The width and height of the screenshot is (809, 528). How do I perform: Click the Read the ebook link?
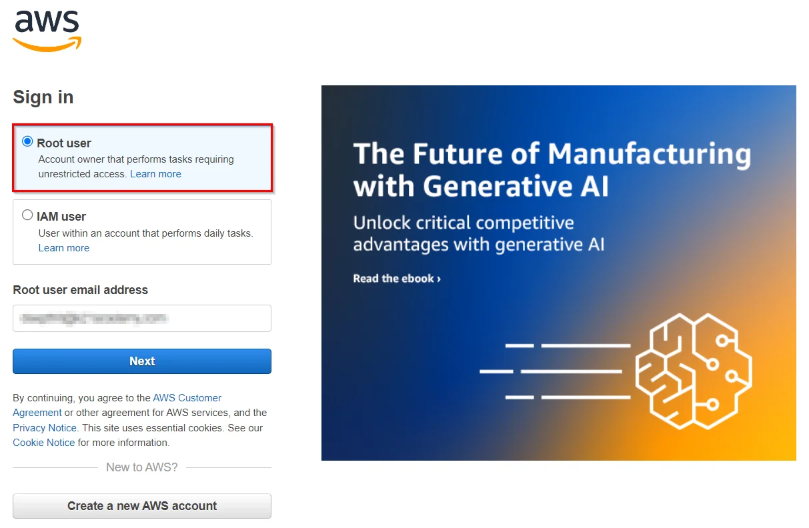(393, 279)
